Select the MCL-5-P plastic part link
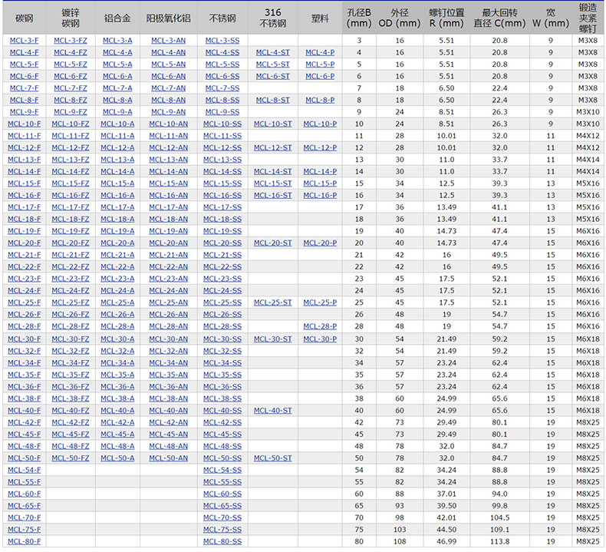The height and width of the screenshot is (552, 606). click(320, 64)
